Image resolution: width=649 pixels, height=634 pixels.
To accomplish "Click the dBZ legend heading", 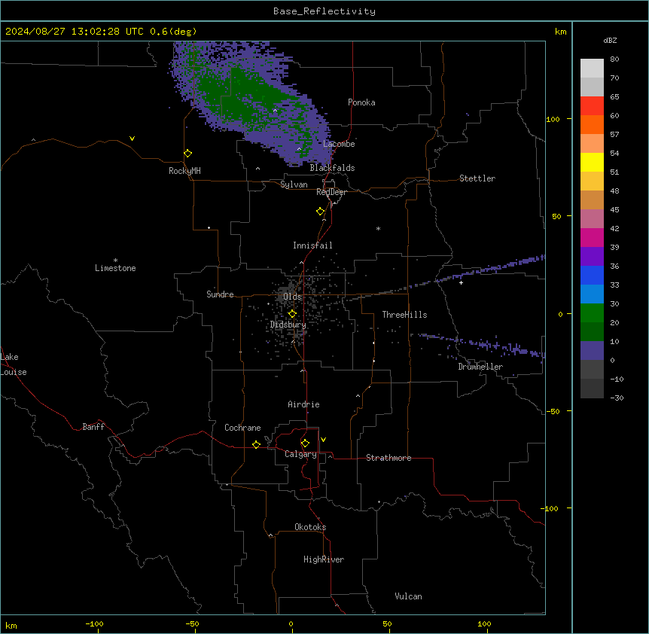I will pyautogui.click(x=610, y=40).
